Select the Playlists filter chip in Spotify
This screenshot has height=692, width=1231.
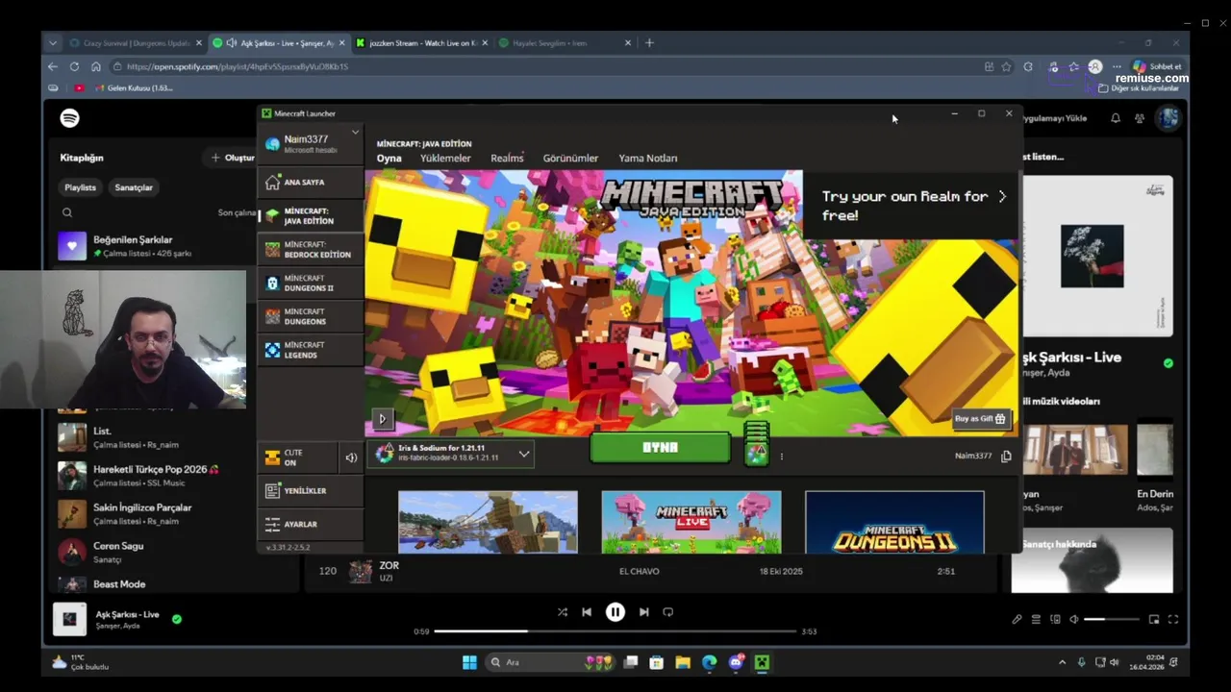(80, 187)
